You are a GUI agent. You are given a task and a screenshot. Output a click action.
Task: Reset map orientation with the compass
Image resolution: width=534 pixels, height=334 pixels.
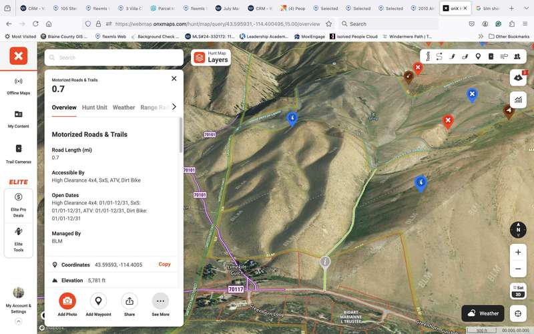click(x=518, y=229)
